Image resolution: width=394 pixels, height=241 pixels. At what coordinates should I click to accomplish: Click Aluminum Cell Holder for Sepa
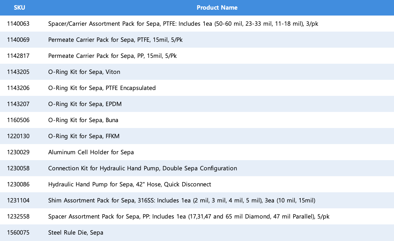[91, 152]
